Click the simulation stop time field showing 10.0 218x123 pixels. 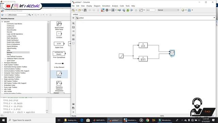(x=151, y=10)
